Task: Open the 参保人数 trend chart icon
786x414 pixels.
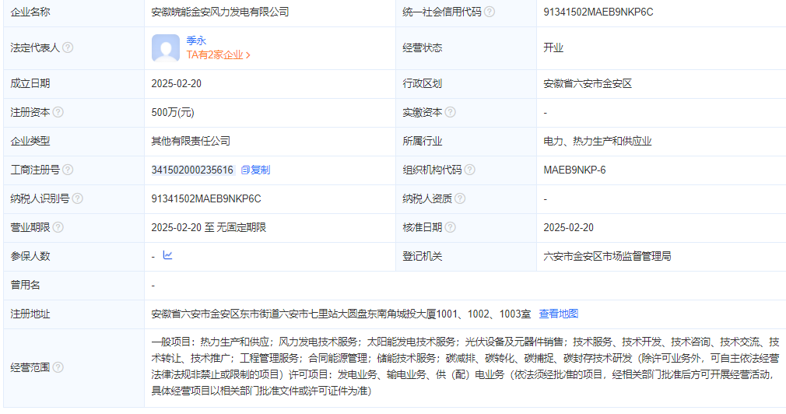Action: click(167, 255)
